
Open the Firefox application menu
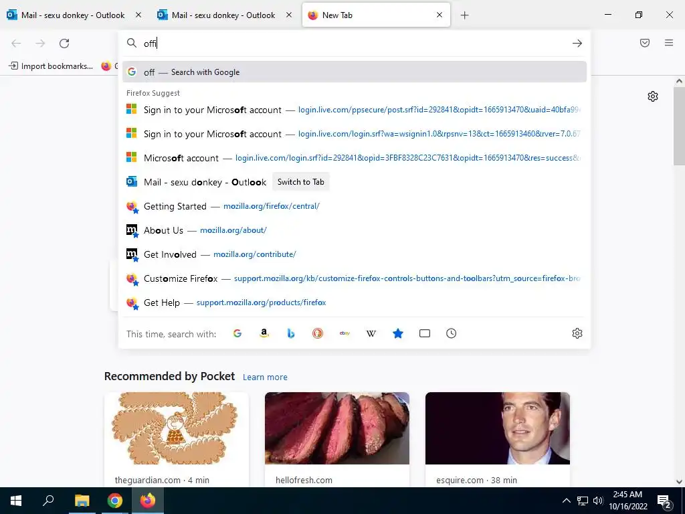[669, 43]
